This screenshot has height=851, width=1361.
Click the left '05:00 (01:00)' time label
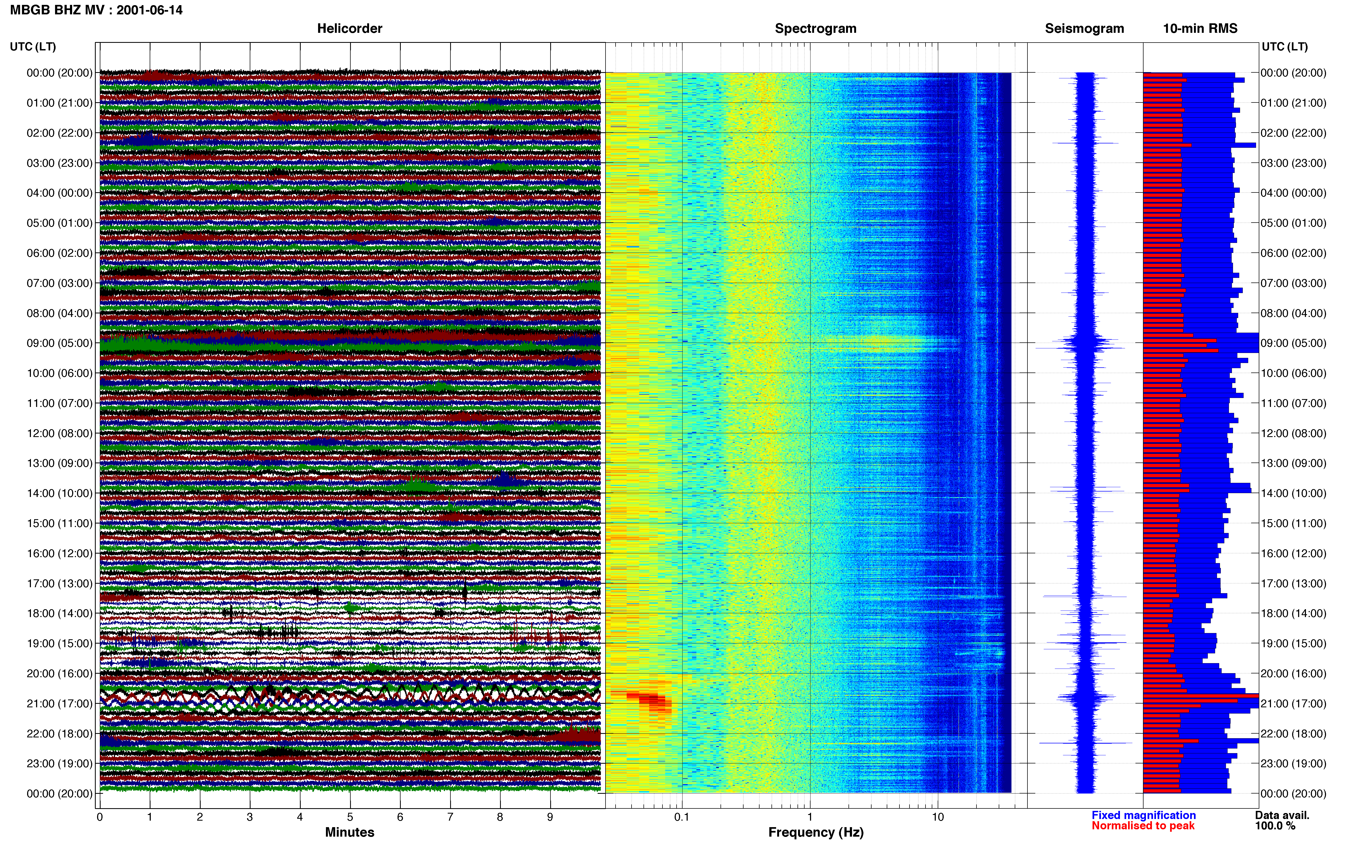60,223
